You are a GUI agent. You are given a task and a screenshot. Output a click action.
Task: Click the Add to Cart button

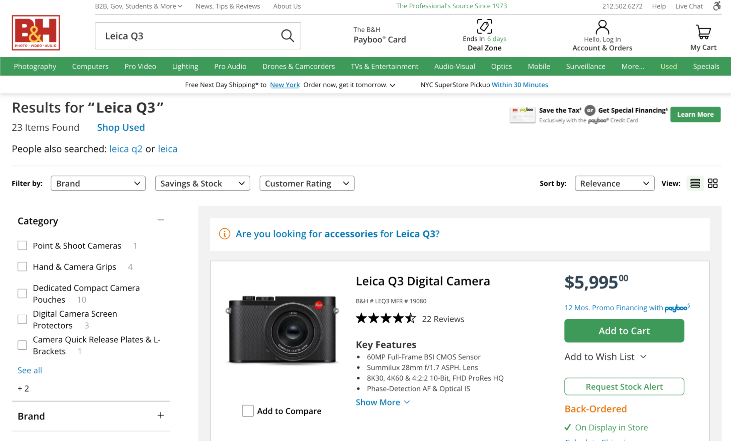point(624,331)
